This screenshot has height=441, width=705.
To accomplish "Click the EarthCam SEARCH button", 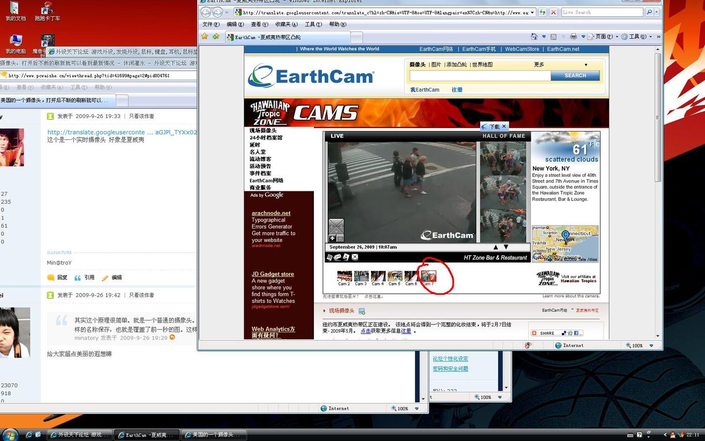I will (x=575, y=76).
